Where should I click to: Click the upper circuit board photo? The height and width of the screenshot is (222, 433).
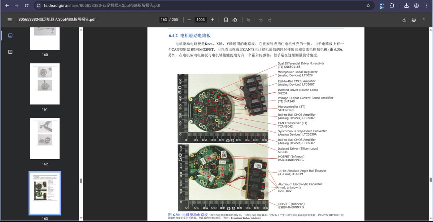pos(223,108)
